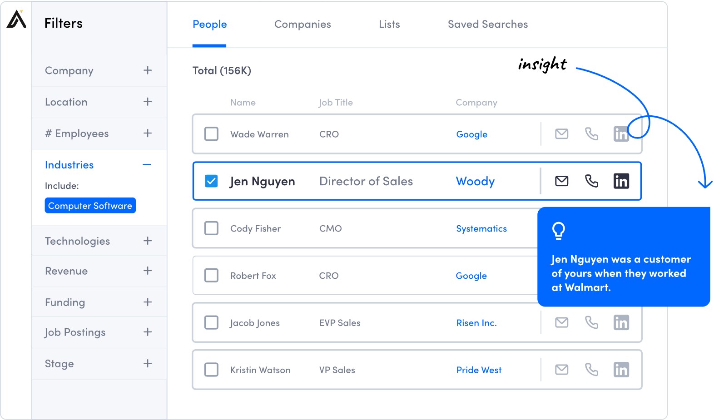Image resolution: width=714 pixels, height=420 pixels.
Task: Open Google company link for Wade Warren
Action: pyautogui.click(x=472, y=134)
